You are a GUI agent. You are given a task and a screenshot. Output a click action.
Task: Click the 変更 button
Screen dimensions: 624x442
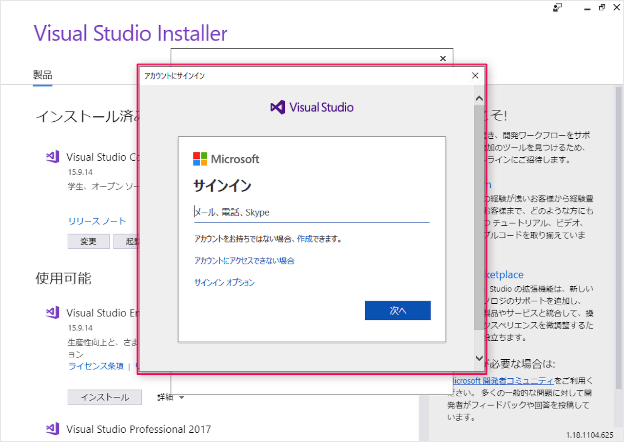[x=89, y=241]
